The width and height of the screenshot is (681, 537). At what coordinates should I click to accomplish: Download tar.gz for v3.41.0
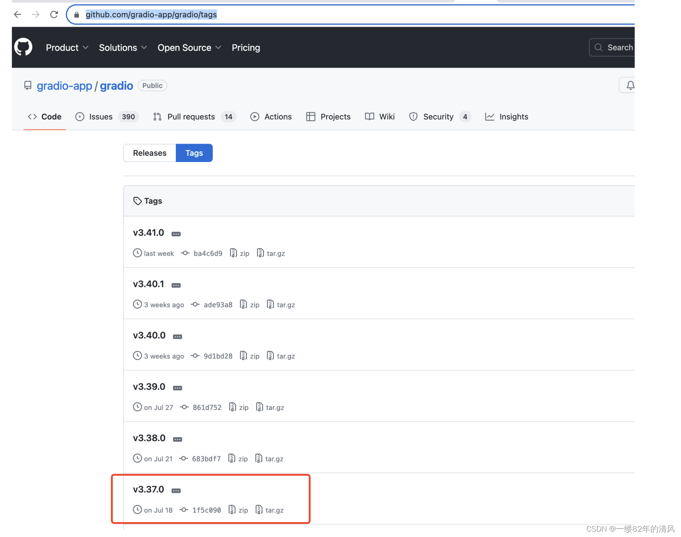pyautogui.click(x=271, y=253)
